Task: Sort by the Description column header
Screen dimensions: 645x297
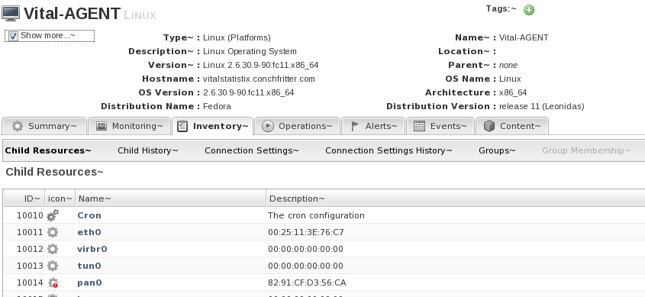Action: tap(456, 199)
